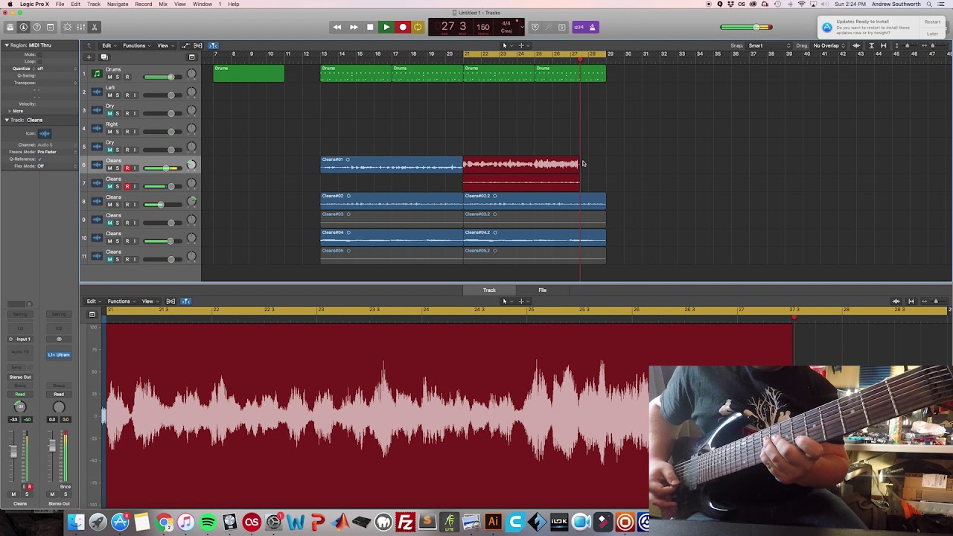Open the Tracks area View menu
This screenshot has height=536, width=953.
(165, 45)
